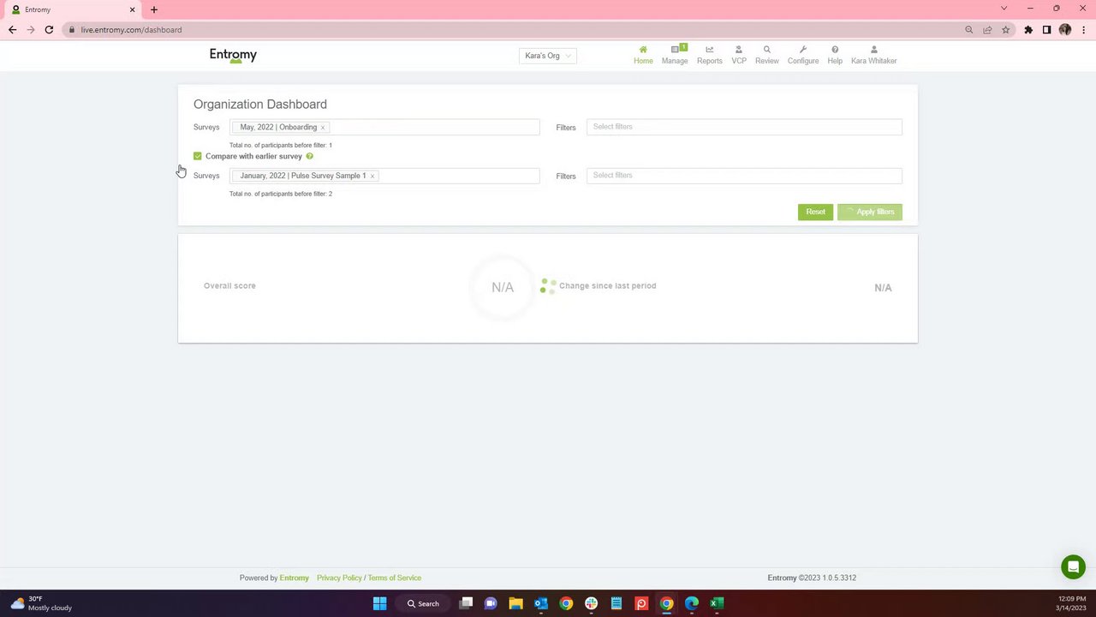Remove the January, 2022 Pulse Survey tag
Screen dimensions: 1096x617
372,177
